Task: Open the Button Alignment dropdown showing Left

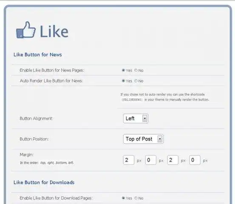Action: tap(136, 119)
